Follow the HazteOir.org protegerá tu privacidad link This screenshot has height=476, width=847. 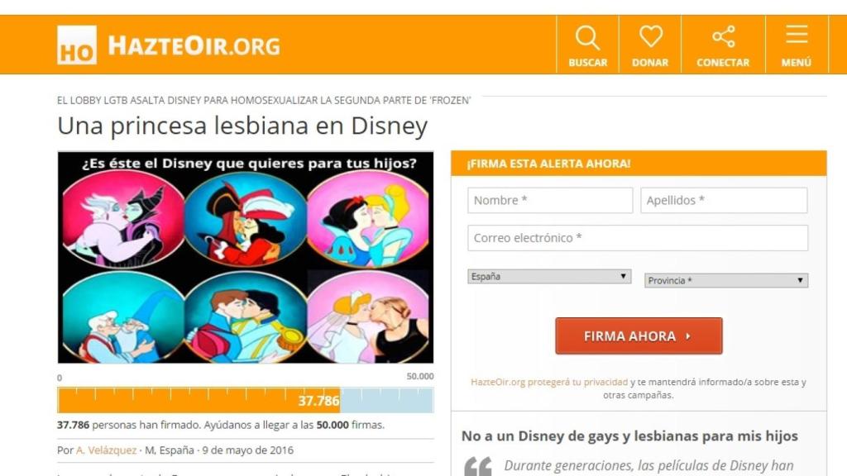pos(549,382)
